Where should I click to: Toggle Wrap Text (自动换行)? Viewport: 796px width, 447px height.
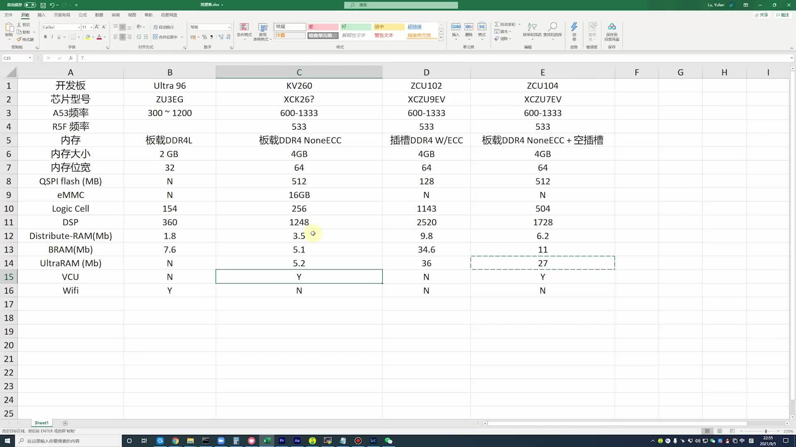point(163,27)
